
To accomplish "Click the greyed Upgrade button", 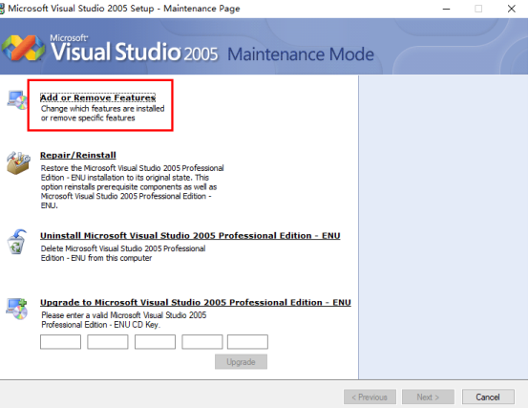I will 241,362.
